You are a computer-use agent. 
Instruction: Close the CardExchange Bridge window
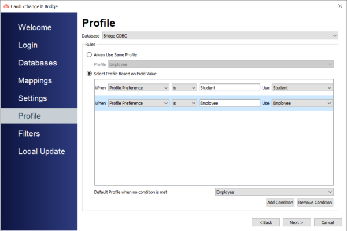[341, 6]
